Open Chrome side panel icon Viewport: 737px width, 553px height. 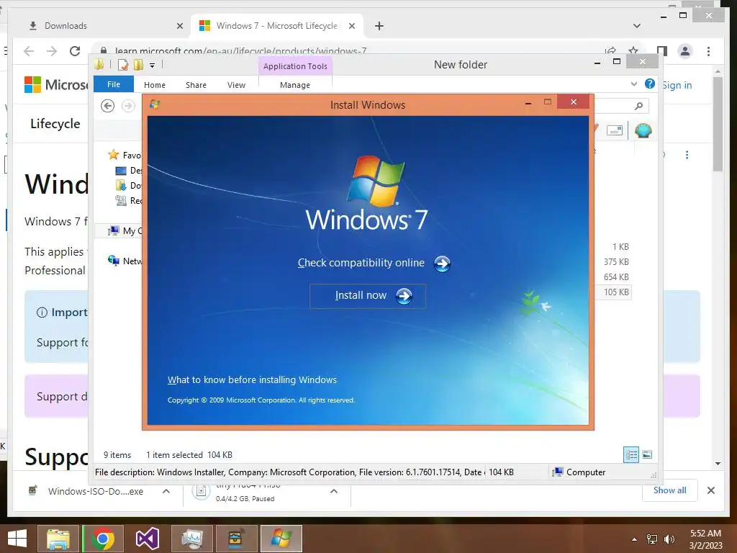(662, 51)
